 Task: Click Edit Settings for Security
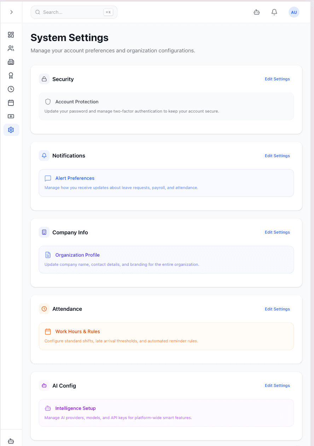click(277, 79)
